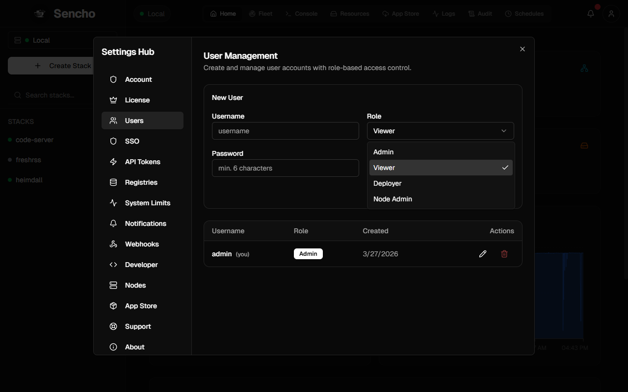The height and width of the screenshot is (392, 628).
Task: Select the heimdall stack
Action: (x=29, y=180)
